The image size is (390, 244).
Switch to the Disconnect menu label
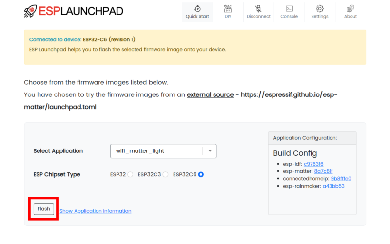pyautogui.click(x=258, y=17)
